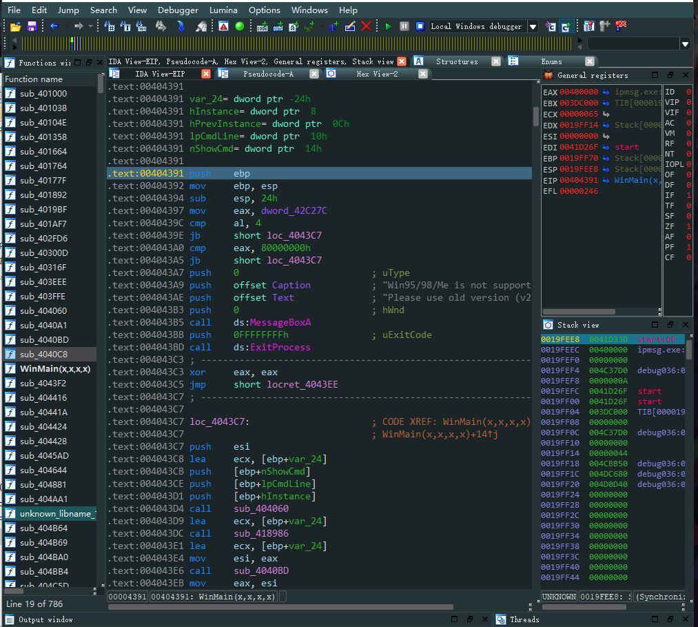Open the Structures tab

coord(456,61)
